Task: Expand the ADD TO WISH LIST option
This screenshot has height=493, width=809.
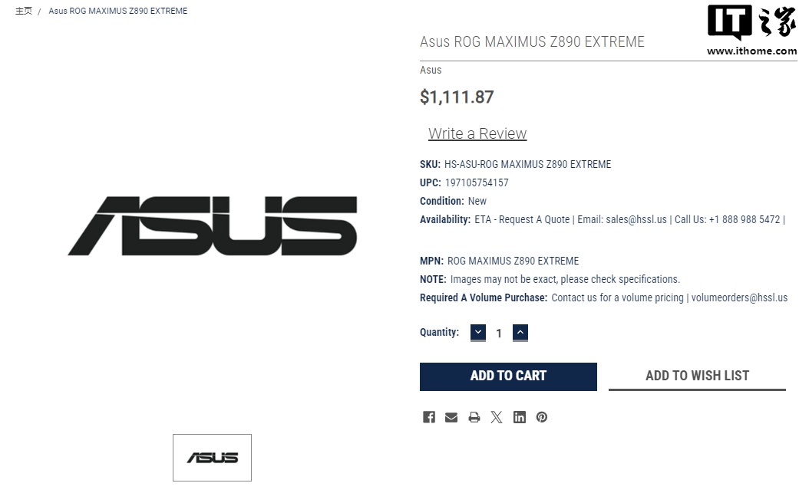Action: [x=697, y=376]
